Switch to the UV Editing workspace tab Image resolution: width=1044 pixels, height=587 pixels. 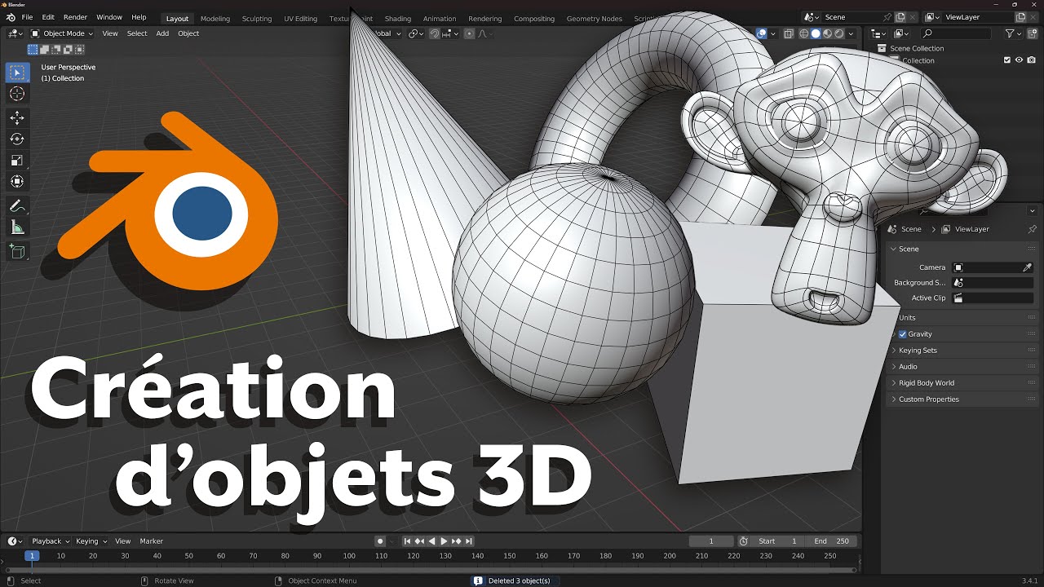pos(300,18)
